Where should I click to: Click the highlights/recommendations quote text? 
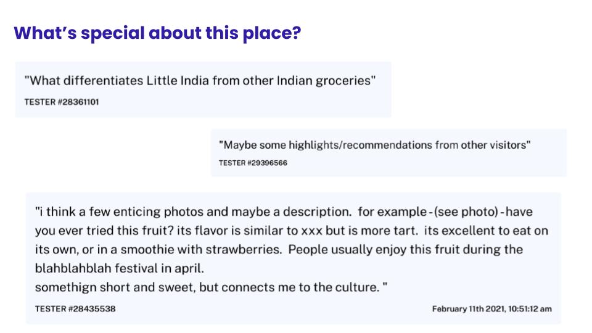(x=374, y=145)
